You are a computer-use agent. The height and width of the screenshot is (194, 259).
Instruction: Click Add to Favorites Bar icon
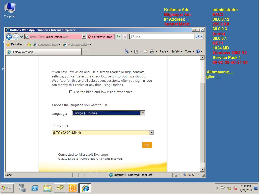(29, 45)
